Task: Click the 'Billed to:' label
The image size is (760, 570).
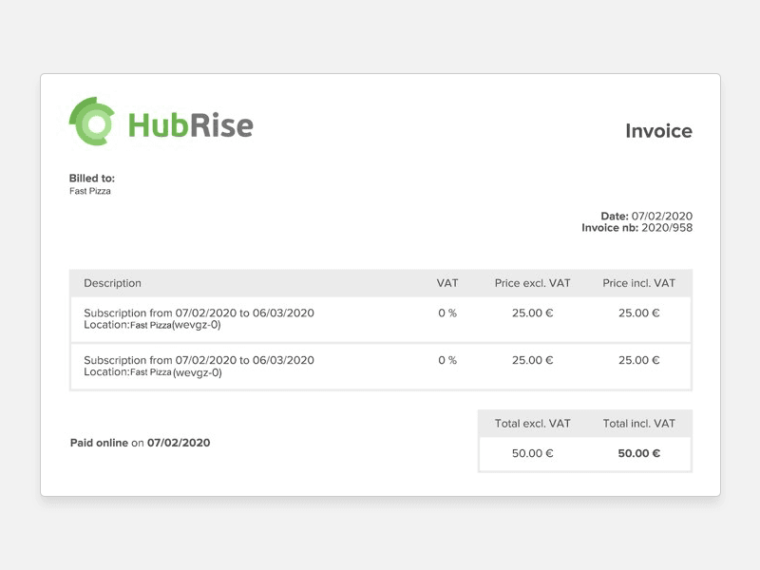Action: 92,179
